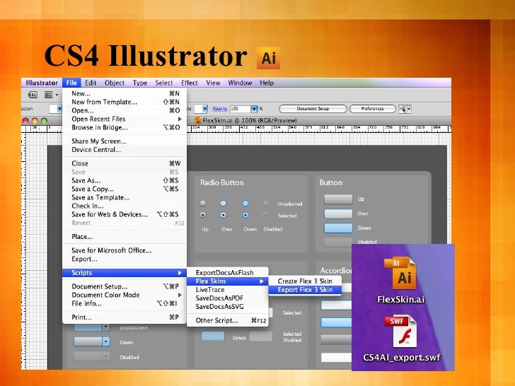Click the Arrange Documents icon
515x386 pixels.
click(49, 95)
